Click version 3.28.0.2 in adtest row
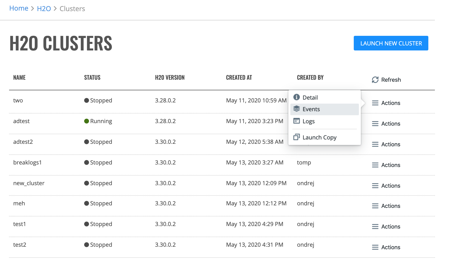 (x=165, y=121)
